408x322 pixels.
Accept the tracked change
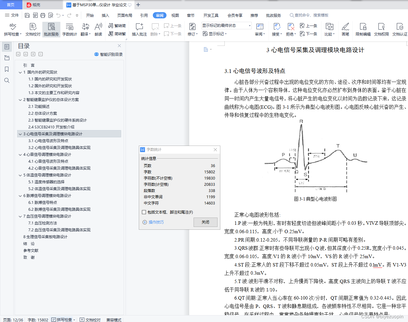pos(277,29)
